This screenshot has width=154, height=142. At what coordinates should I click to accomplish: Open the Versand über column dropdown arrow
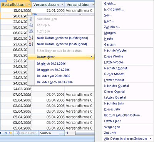click(93, 5)
